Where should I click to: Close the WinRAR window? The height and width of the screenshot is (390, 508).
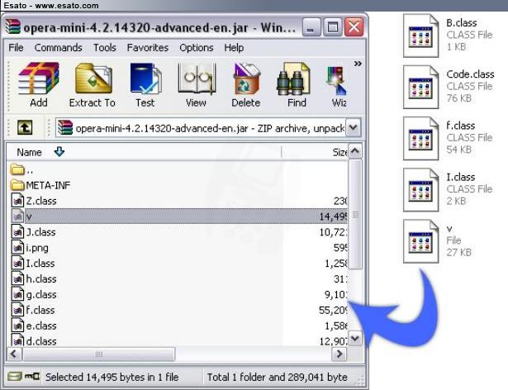click(x=354, y=27)
